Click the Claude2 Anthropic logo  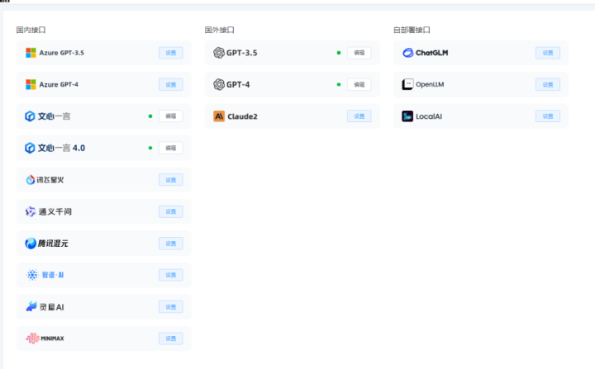(219, 116)
